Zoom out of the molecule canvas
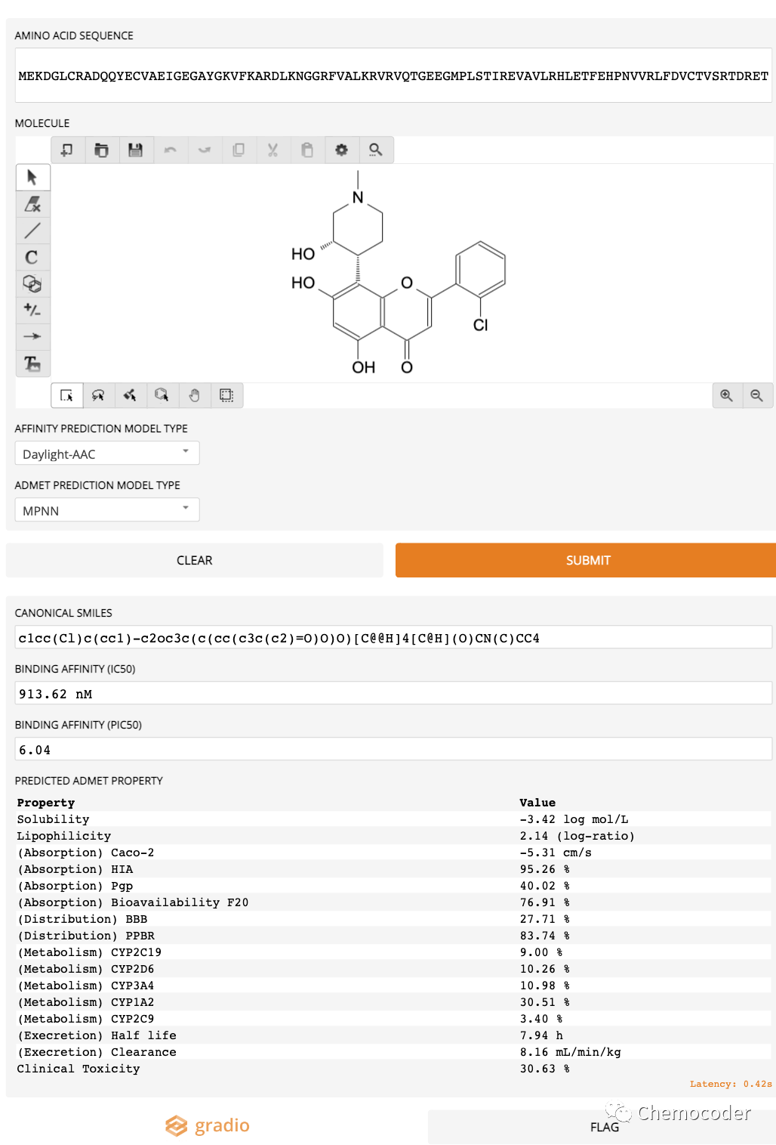776x1145 pixels. coord(756,395)
